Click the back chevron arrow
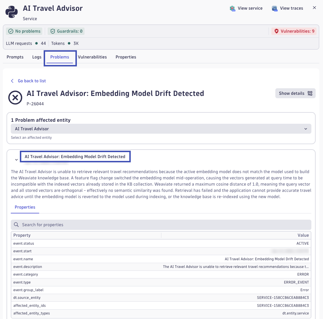 point(12,81)
